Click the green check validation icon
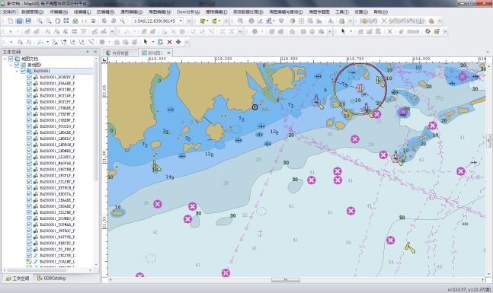The image size is (493, 293). (427, 31)
